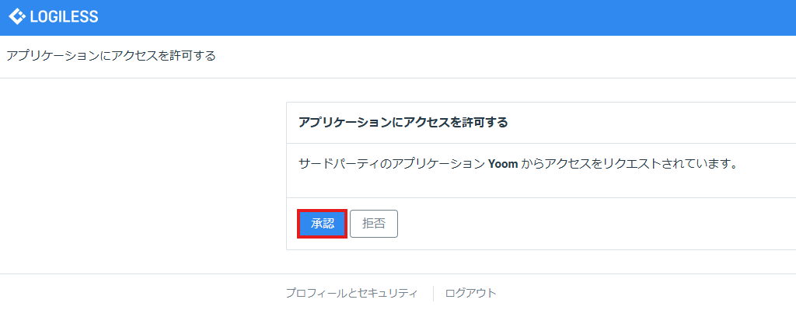This screenshot has height=310, width=796.
Task: Sign out using the footer ログアウト
Action: (x=470, y=293)
